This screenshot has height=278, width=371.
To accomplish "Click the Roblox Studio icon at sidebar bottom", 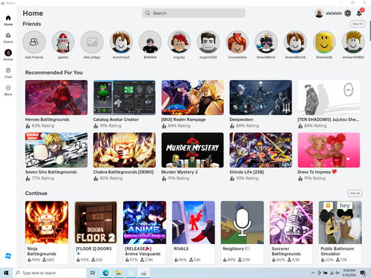I will point(8,256).
